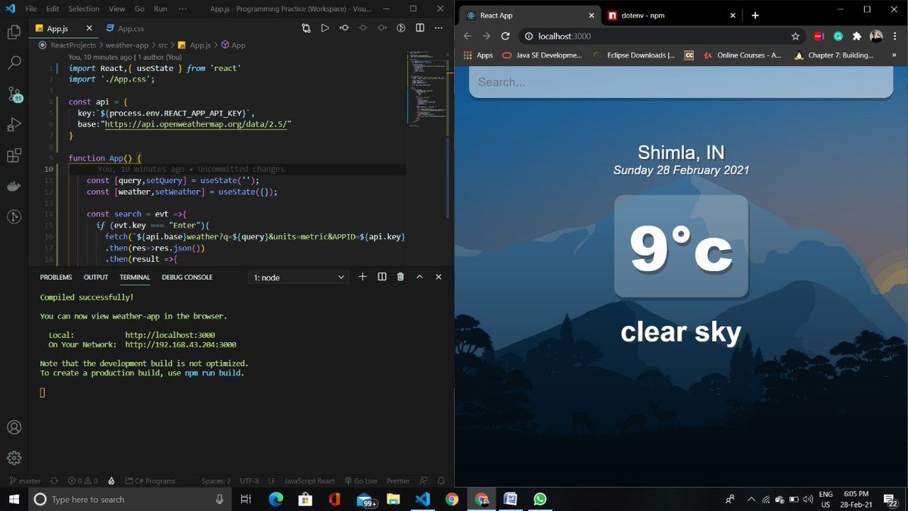Open the View menu in VS Code
Image resolution: width=908 pixels, height=511 pixels.
coord(117,8)
